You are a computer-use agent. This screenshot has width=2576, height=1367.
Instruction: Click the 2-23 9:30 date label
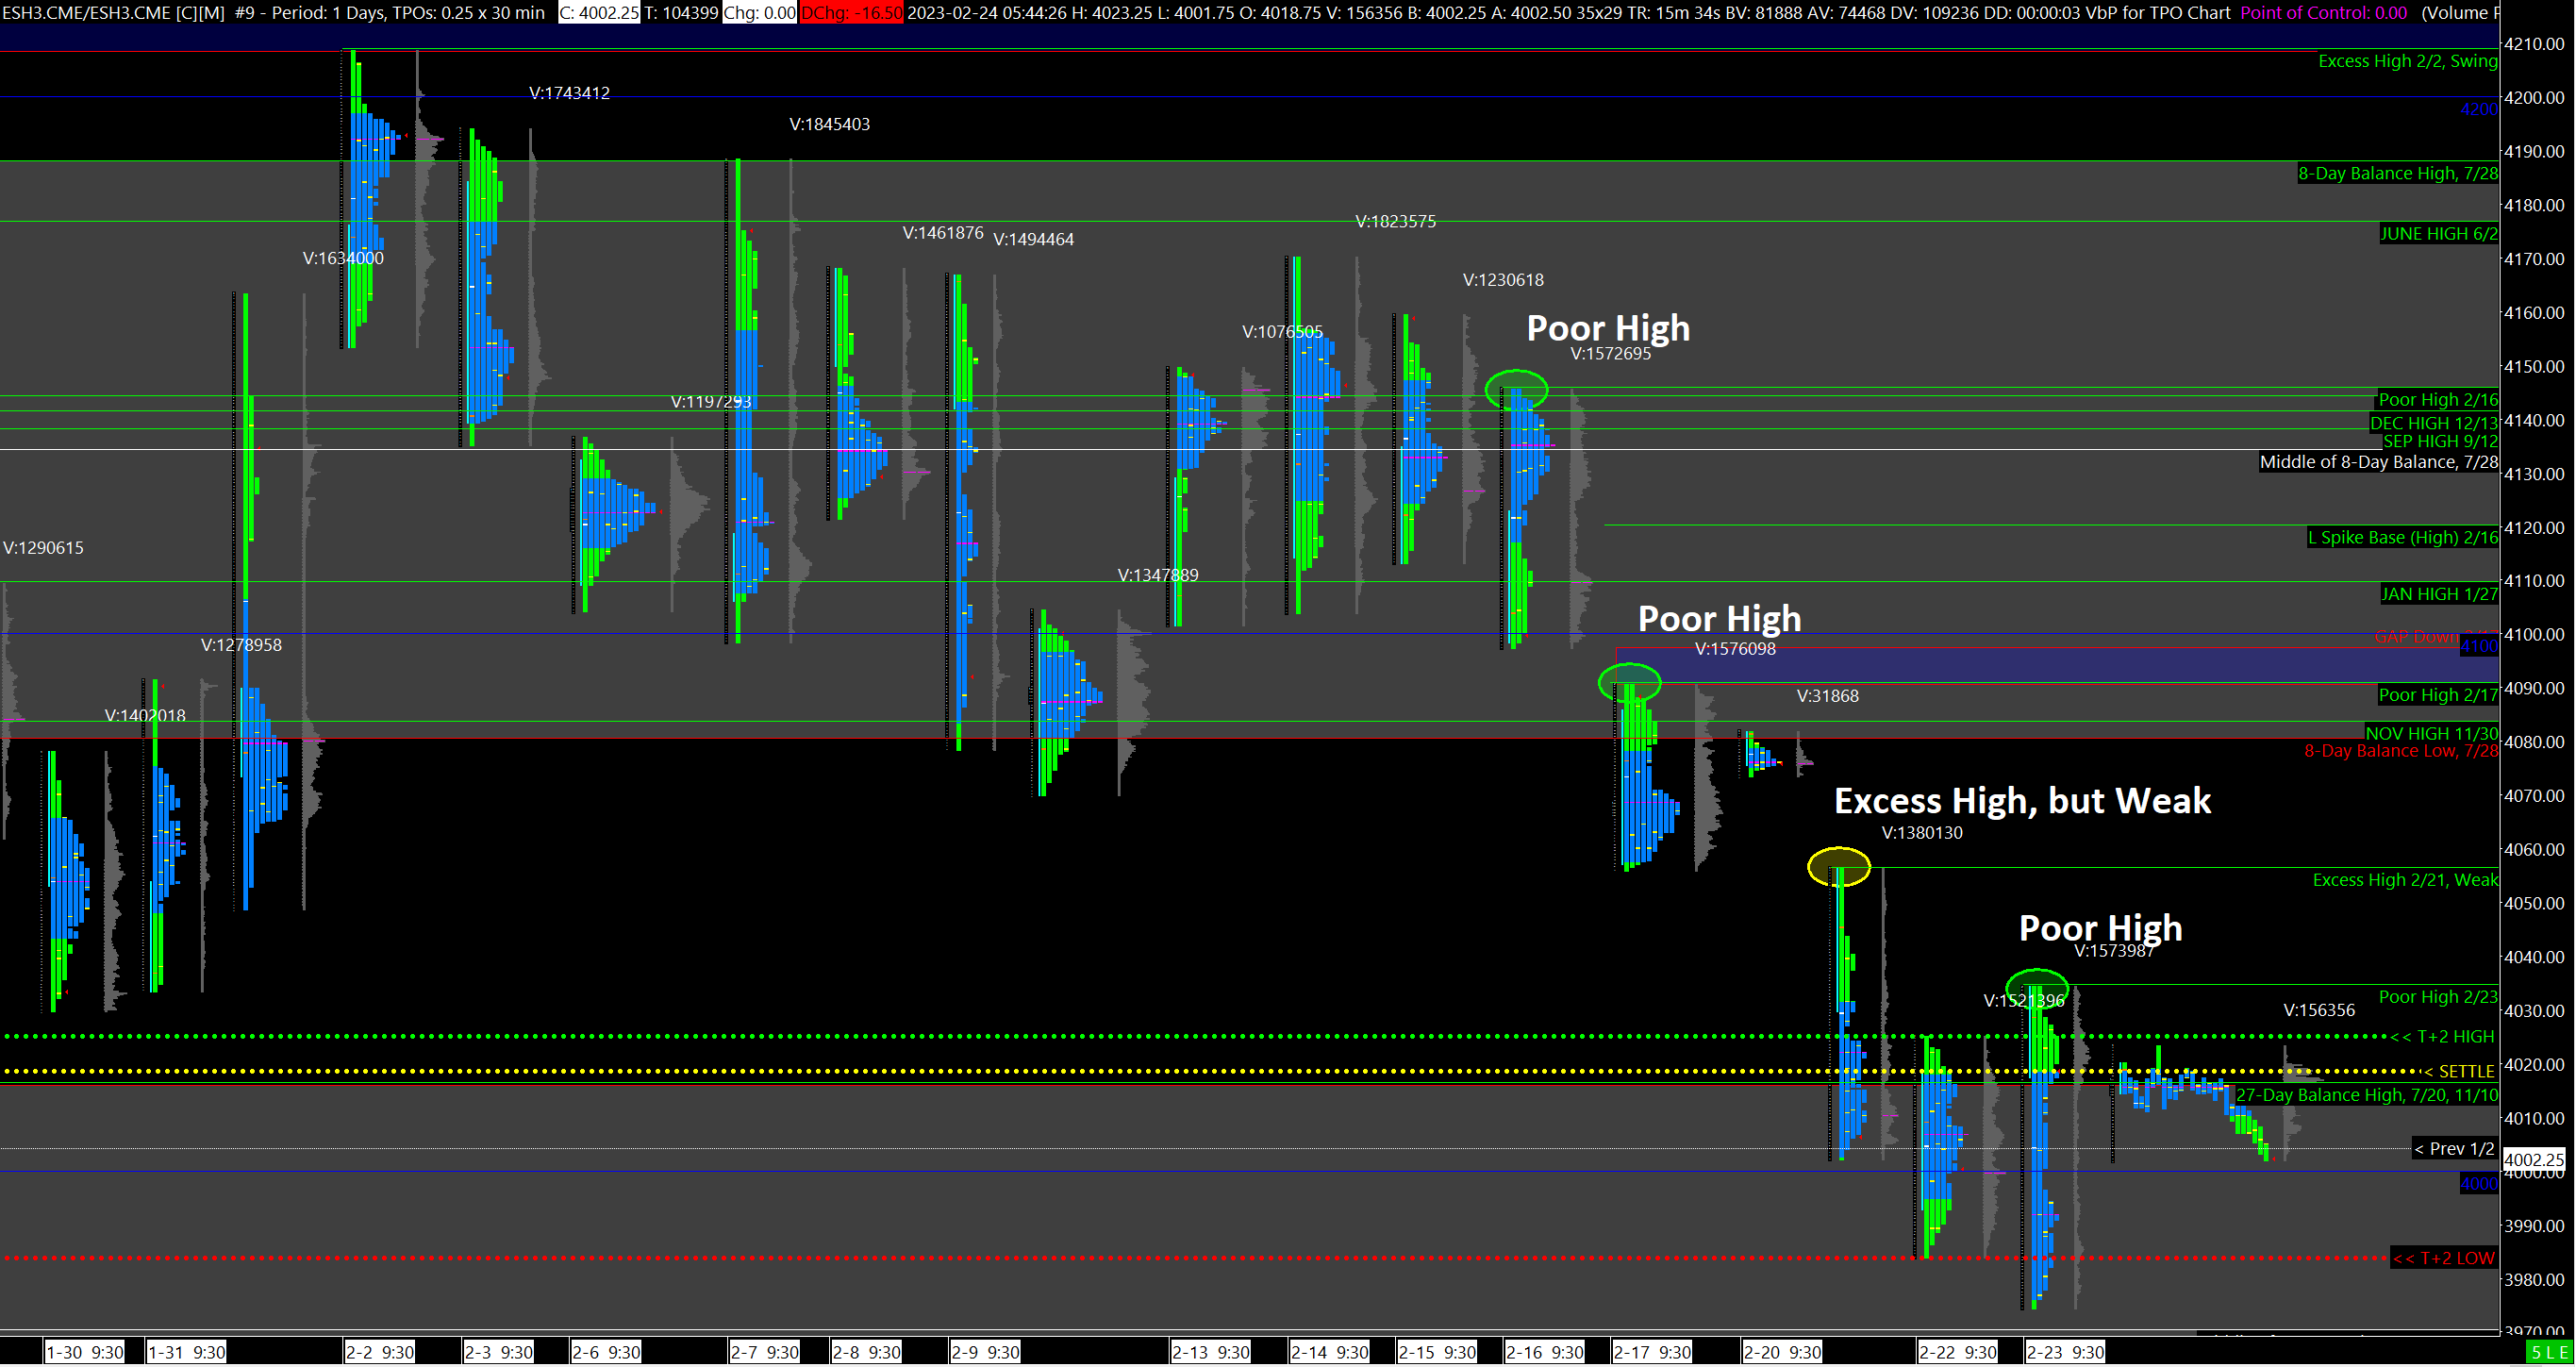(x=2064, y=1353)
